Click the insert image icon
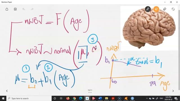 (x=15, y=9)
